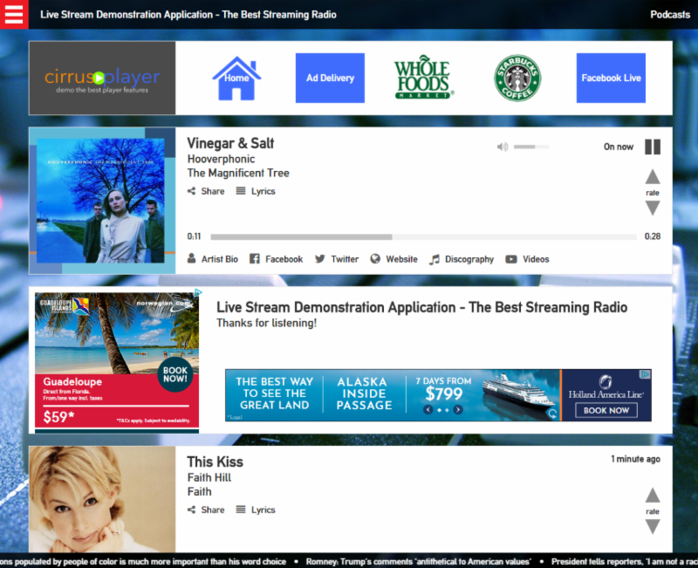Rate Vinegar & Salt down

(x=653, y=208)
